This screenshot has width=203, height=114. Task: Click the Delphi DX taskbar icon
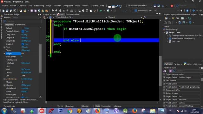(x=42, y=111)
